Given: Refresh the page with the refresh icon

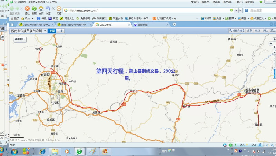Looking at the screenshot, I should (34, 9).
